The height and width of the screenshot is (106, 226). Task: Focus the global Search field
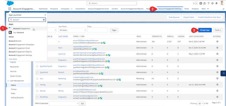pyautogui.click(x=112, y=3)
